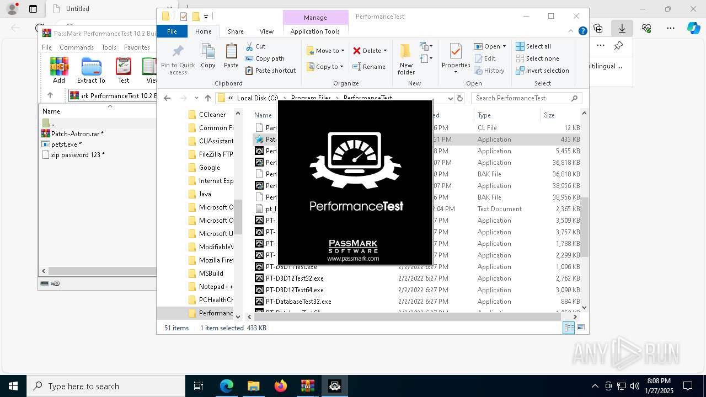706x397 pixels.
Task: Go up one folder level in Explorer
Action: click(207, 98)
